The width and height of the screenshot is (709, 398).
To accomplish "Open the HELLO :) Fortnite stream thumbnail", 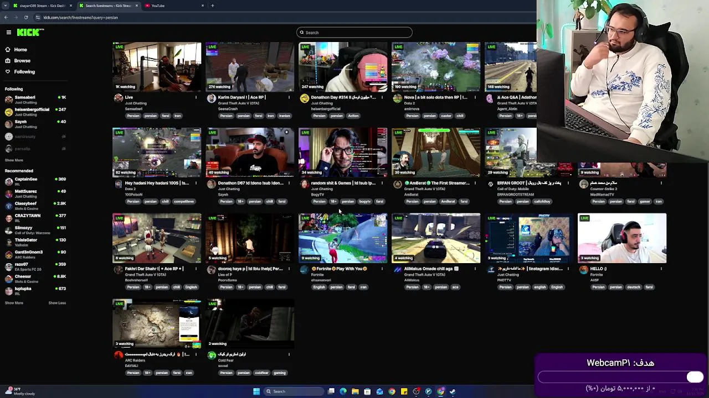I will (x=622, y=238).
